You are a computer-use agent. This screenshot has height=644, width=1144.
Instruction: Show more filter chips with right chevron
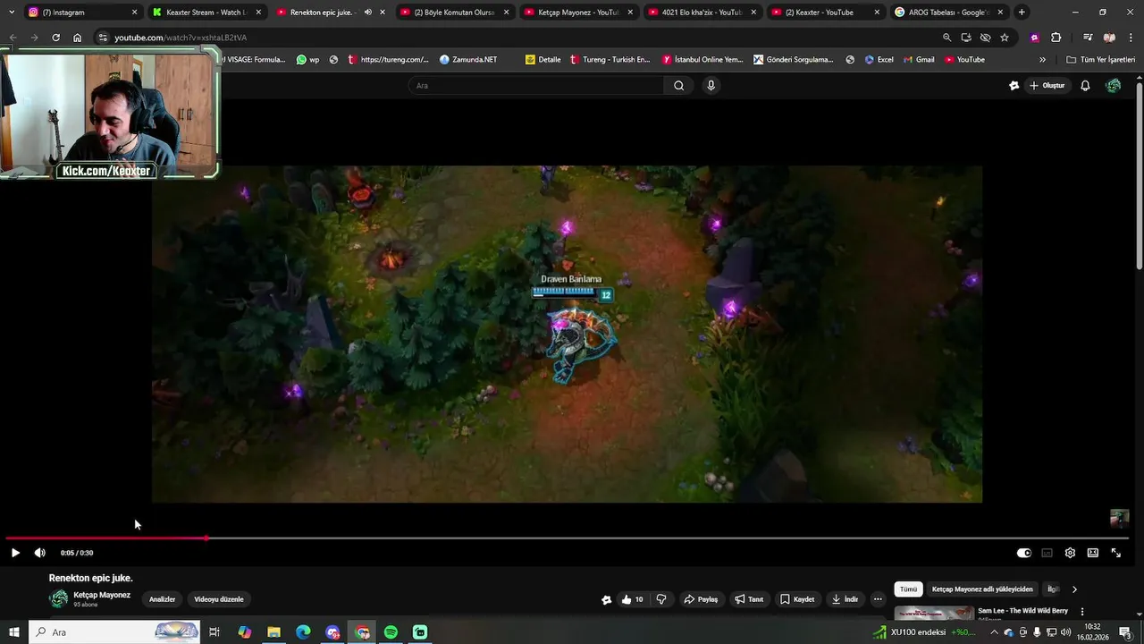pos(1074,589)
